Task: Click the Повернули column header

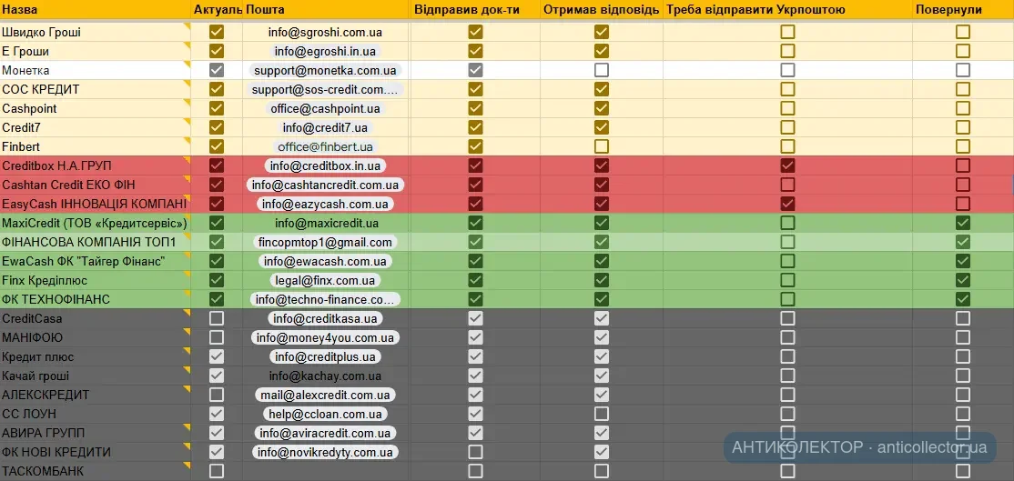Action: coord(948,9)
